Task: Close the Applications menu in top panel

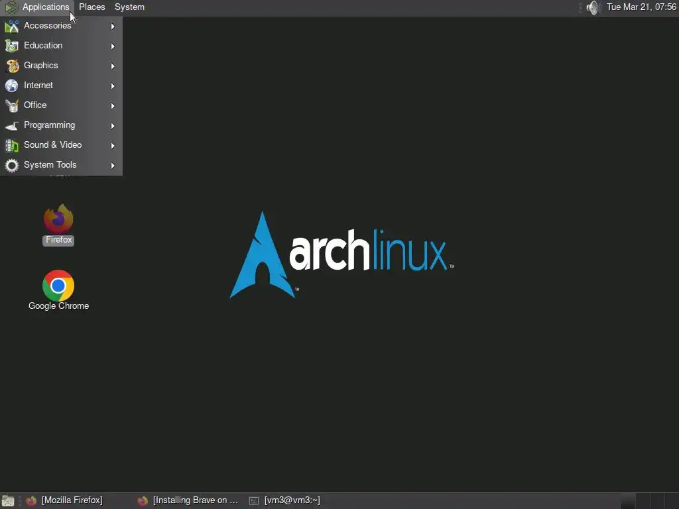Action: click(x=38, y=7)
